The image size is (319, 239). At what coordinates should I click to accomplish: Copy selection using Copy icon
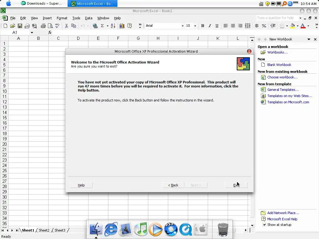click(74, 26)
